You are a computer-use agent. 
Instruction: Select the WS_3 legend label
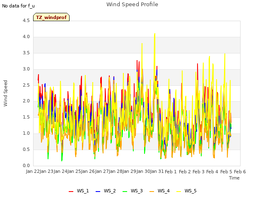[x=137, y=191]
